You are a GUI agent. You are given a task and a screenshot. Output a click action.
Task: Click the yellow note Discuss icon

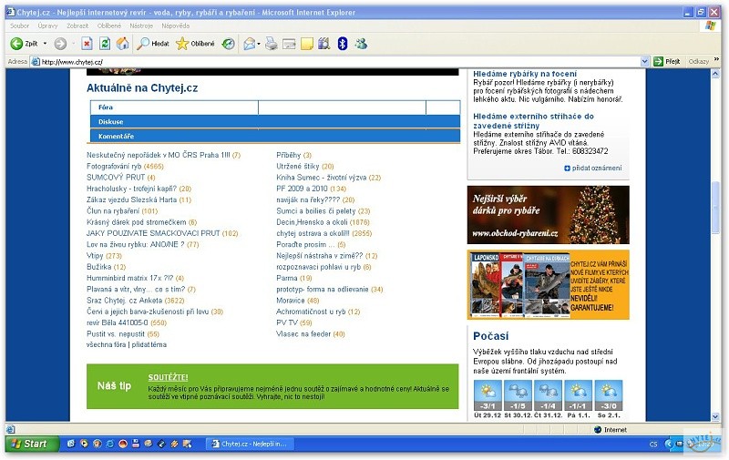tap(307, 44)
